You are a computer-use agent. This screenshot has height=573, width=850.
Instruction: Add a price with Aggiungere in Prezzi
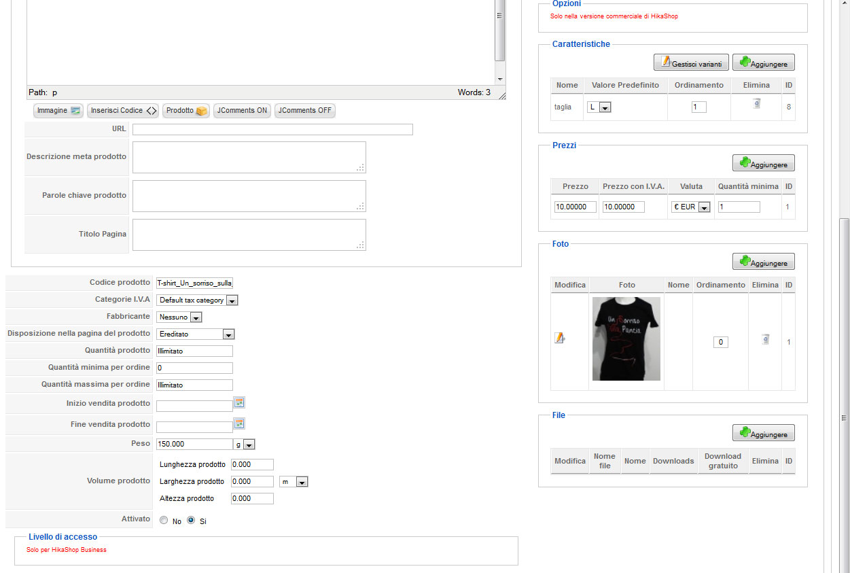pos(763,163)
